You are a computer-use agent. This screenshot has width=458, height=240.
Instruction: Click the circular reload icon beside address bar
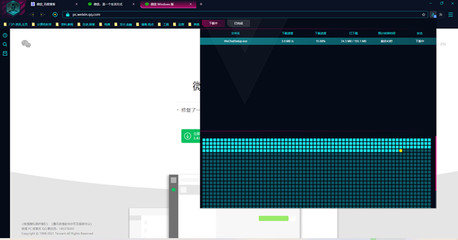55,14
